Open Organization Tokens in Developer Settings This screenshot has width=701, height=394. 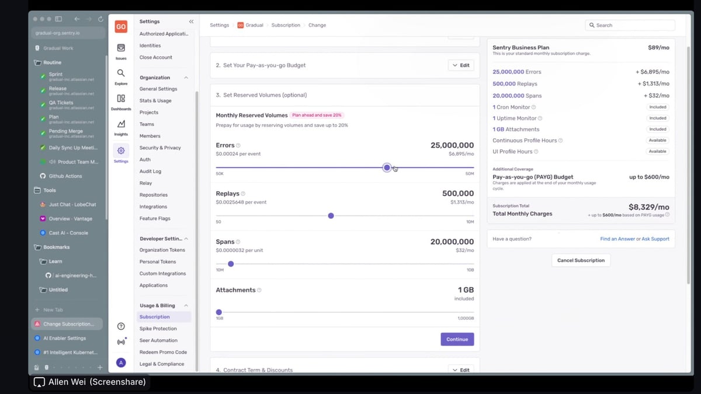[x=162, y=250]
